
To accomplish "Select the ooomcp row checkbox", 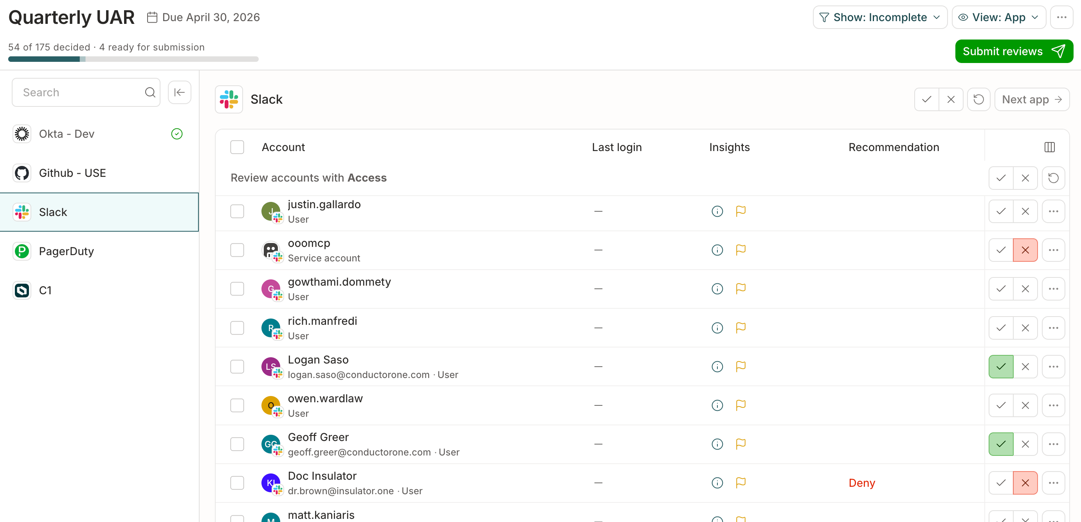I will [237, 250].
